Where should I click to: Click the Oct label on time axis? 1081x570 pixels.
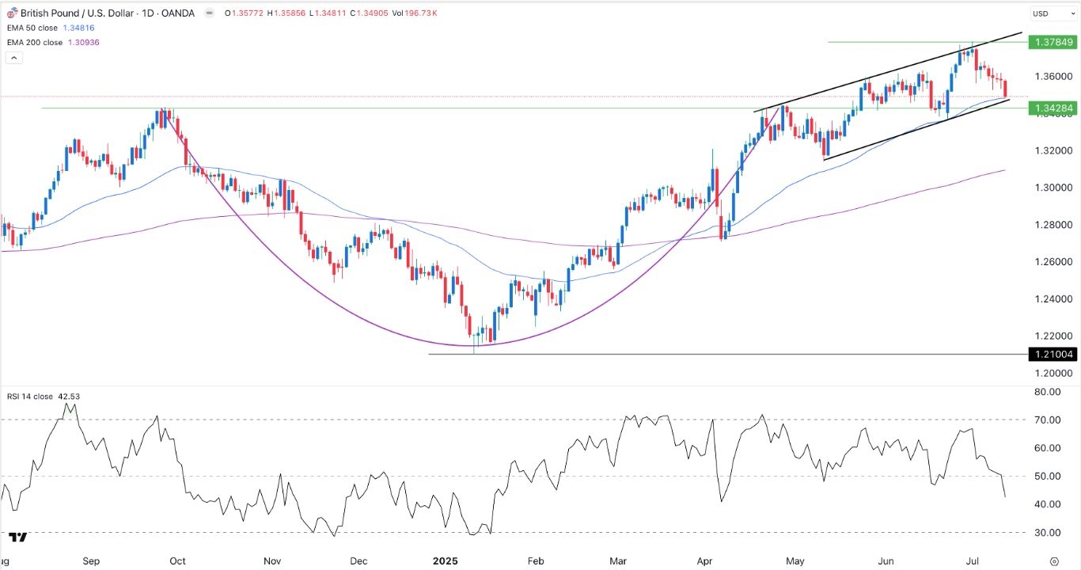click(x=177, y=560)
